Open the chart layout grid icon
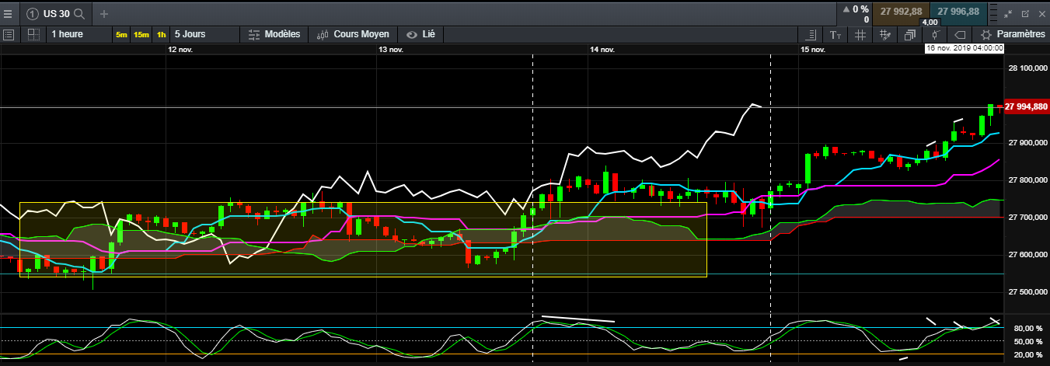This screenshot has height=366, width=1050. 33,34
